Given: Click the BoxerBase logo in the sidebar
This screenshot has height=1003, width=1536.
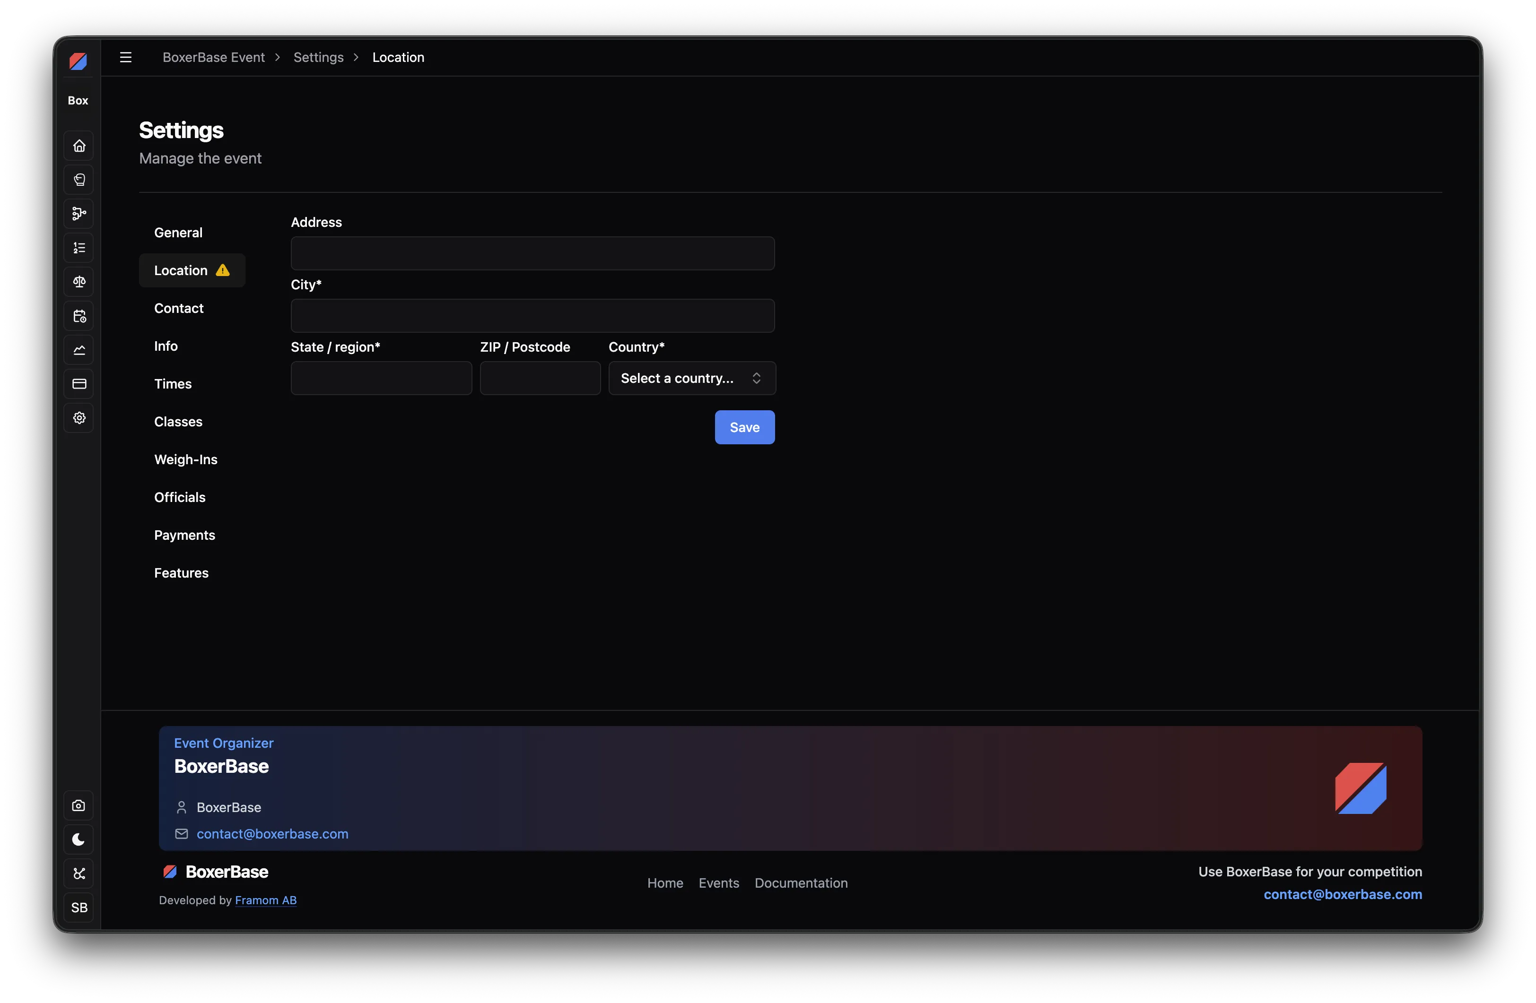Looking at the screenshot, I should (78, 61).
